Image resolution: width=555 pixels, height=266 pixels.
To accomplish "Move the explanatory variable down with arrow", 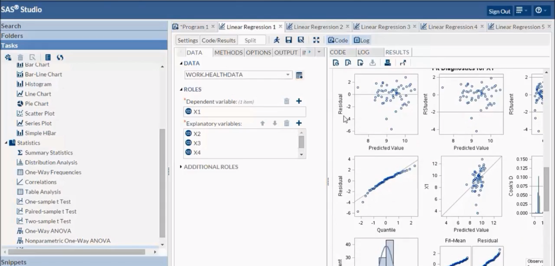I will tap(275, 123).
